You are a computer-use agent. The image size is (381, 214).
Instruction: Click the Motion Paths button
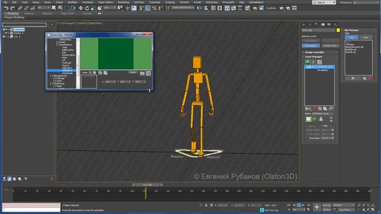pos(330,46)
